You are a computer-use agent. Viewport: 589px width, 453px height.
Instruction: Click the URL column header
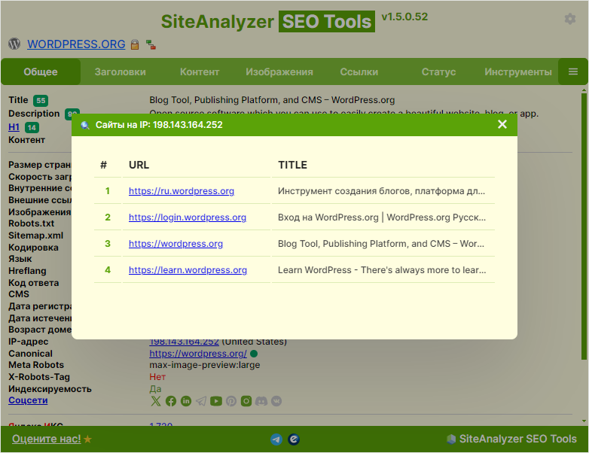[x=139, y=165]
